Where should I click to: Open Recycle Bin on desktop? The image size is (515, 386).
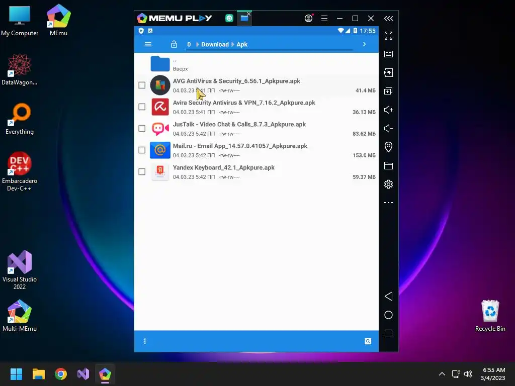[490, 316]
